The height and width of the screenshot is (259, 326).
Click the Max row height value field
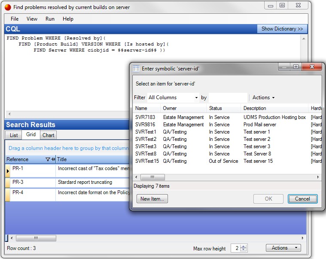point(236,248)
